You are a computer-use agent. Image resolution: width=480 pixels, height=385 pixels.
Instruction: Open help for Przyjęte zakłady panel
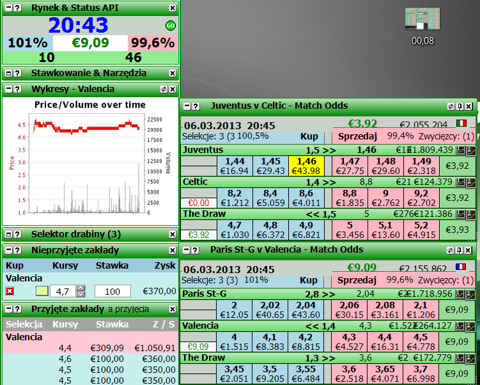(x=17, y=309)
